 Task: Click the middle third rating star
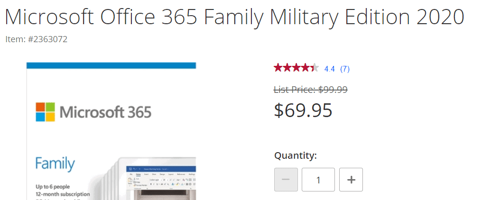(297, 68)
